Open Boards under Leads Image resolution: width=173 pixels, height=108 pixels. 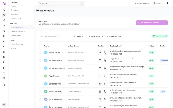pos(14,49)
